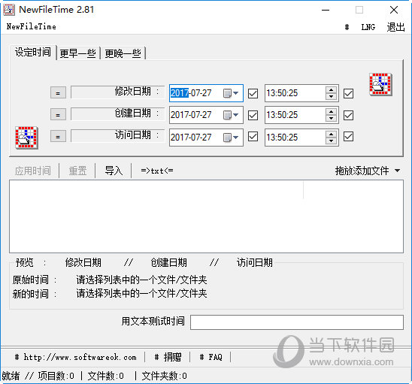Click the 就绪 status bar text

[x=11, y=376]
